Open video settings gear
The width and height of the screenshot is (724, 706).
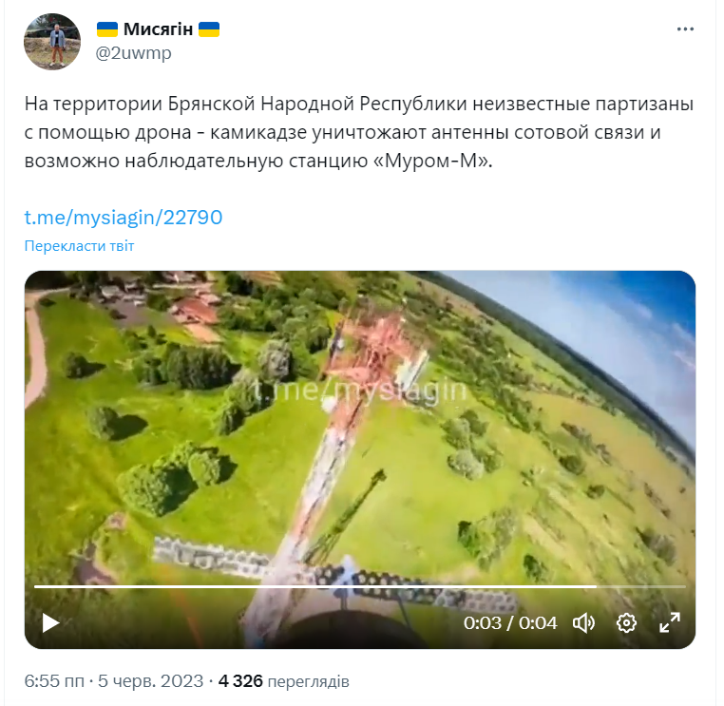pyautogui.click(x=626, y=623)
